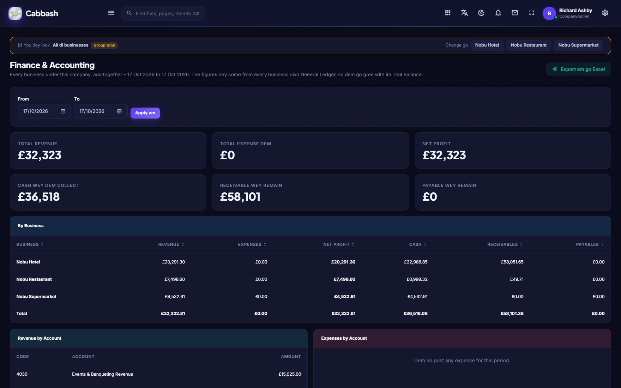Click the Cabbash logo icon
This screenshot has width=621, height=388.
pyautogui.click(x=15, y=13)
